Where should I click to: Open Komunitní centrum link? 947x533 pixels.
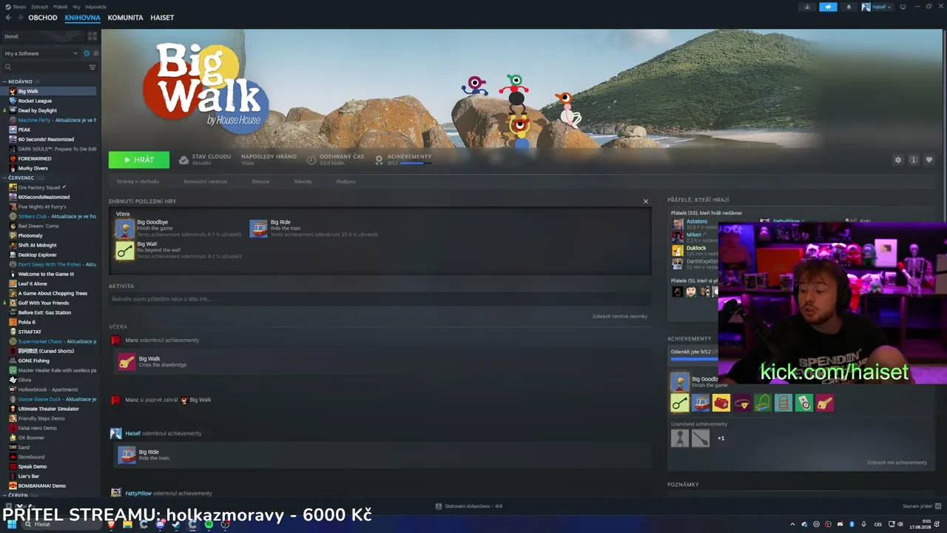tap(206, 181)
